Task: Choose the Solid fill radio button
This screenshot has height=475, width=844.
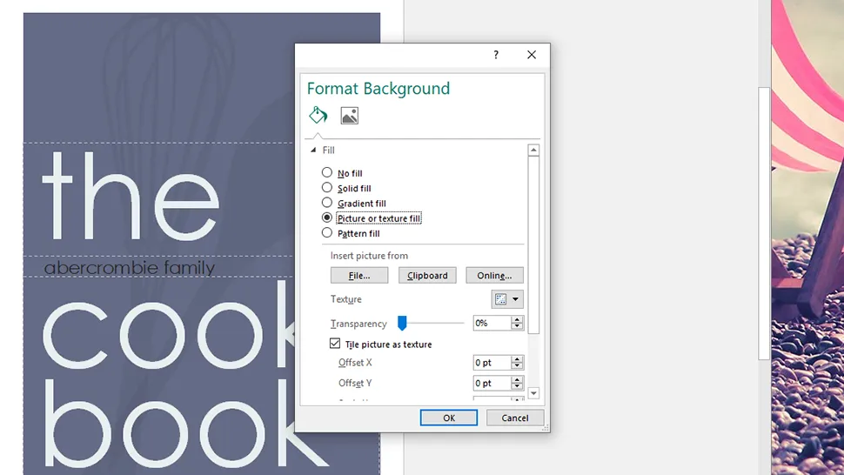Action: coord(327,188)
